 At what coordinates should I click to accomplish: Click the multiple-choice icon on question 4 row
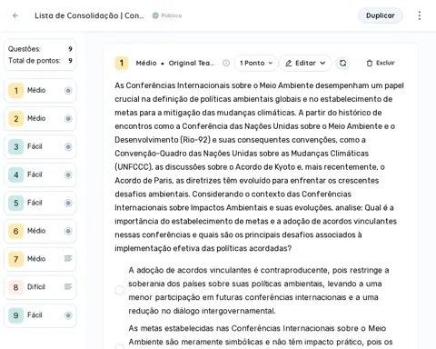coord(68,174)
